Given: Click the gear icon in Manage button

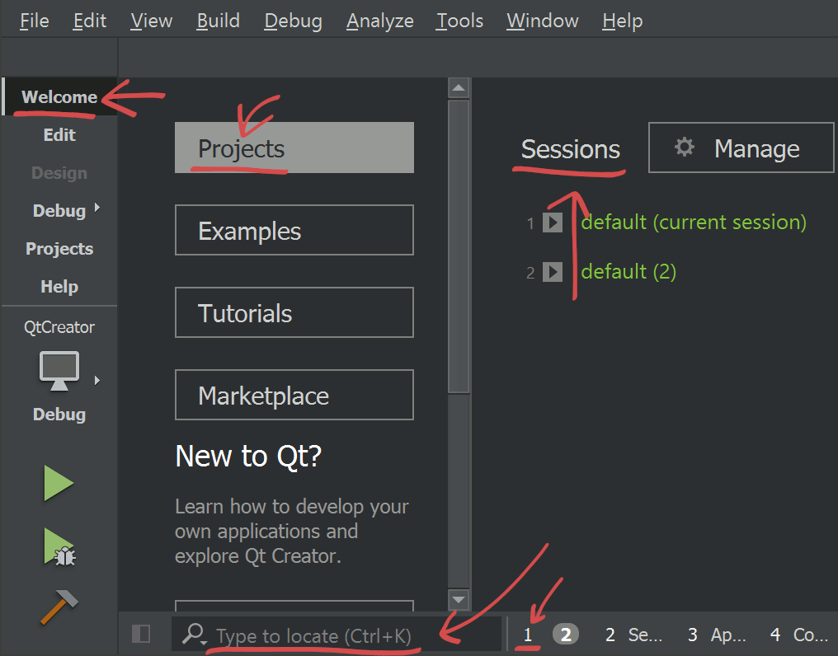Looking at the screenshot, I should point(684,147).
